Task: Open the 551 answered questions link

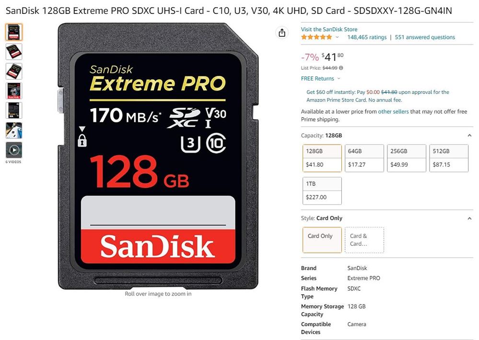Action: [425, 37]
